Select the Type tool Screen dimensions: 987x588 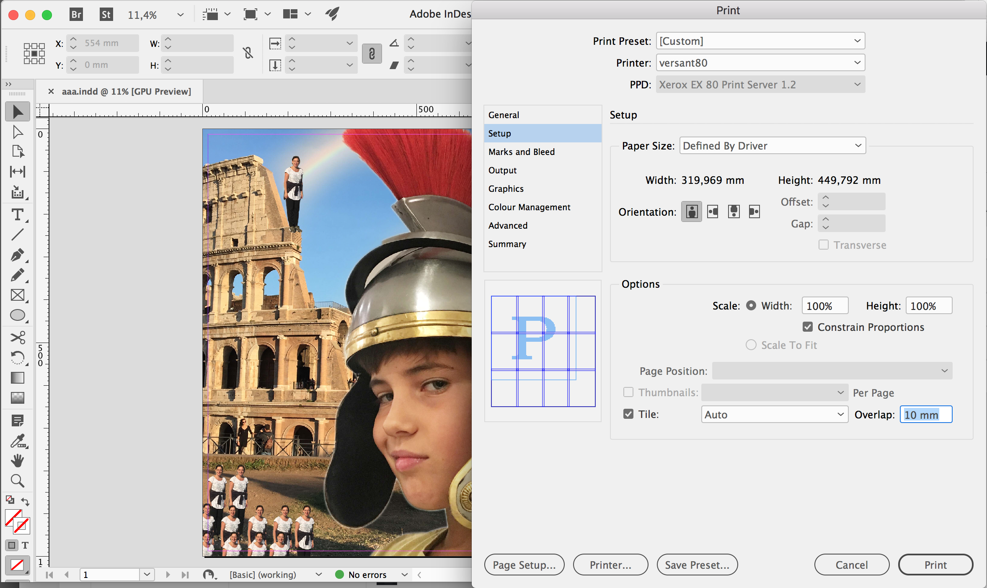[x=17, y=214]
